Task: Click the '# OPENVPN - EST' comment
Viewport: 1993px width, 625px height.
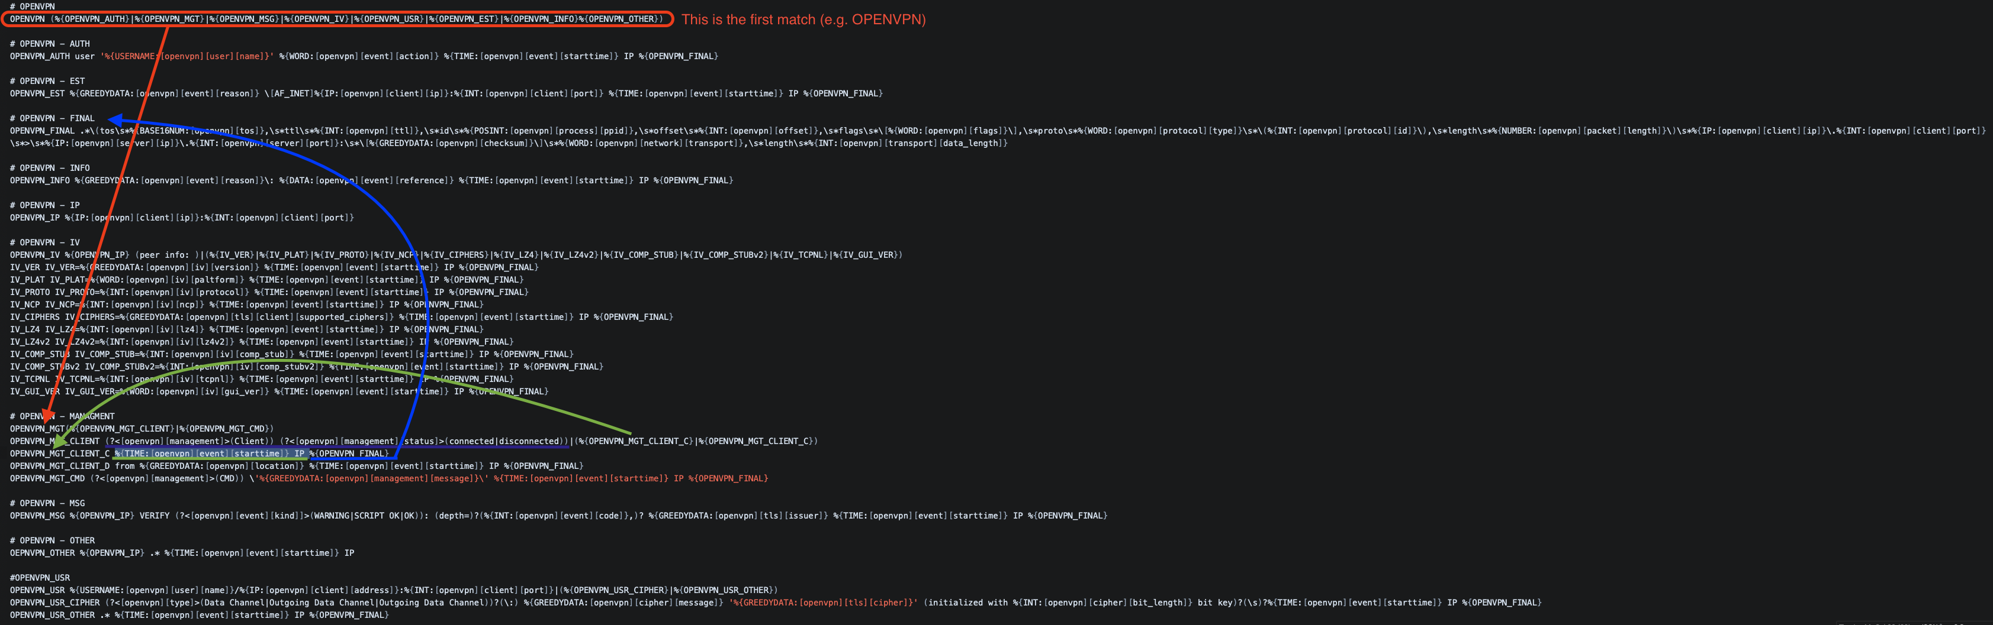Action: 47,81
